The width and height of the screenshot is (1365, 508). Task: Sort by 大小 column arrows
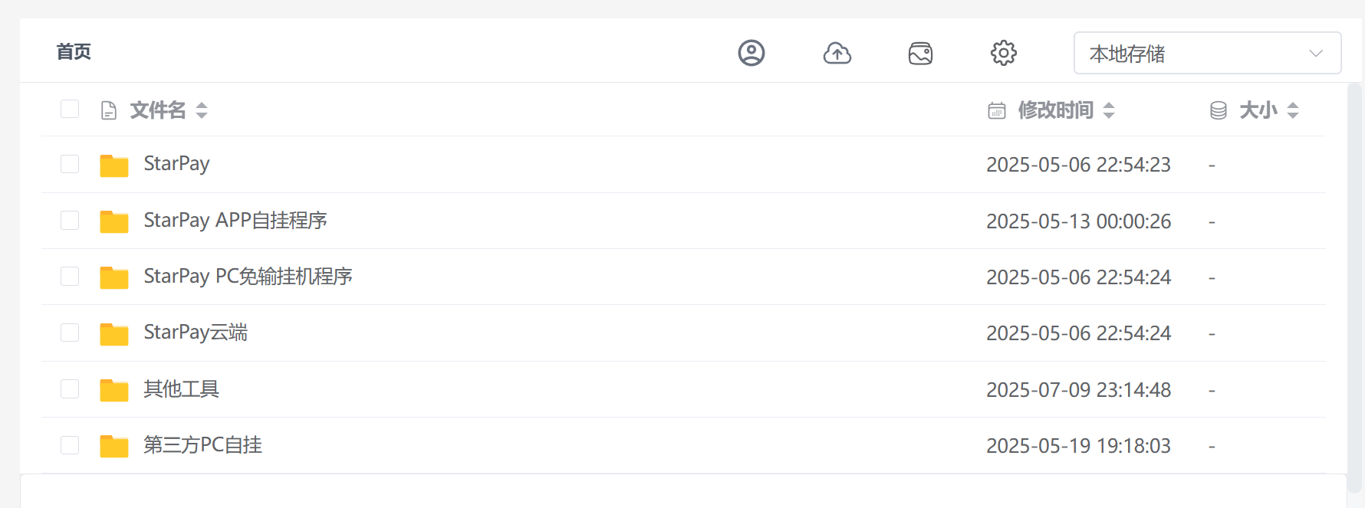click(x=1293, y=110)
